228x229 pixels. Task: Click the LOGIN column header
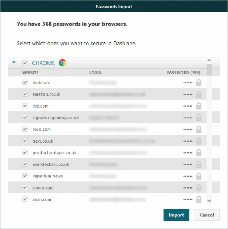pos(95,73)
